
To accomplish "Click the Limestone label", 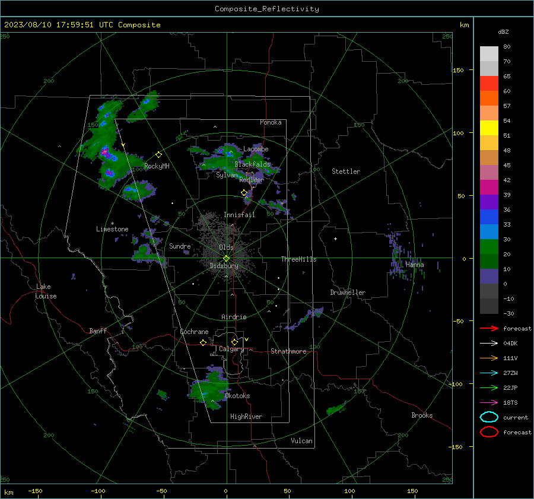I will [112, 229].
